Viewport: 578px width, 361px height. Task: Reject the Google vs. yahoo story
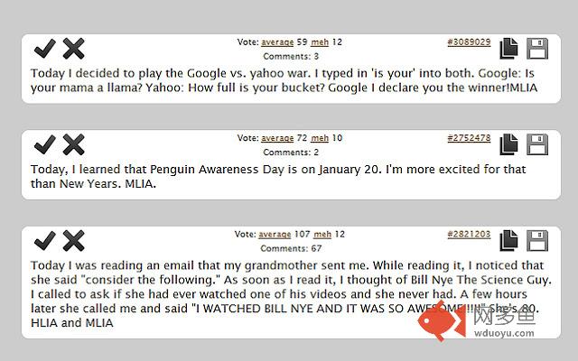point(74,49)
